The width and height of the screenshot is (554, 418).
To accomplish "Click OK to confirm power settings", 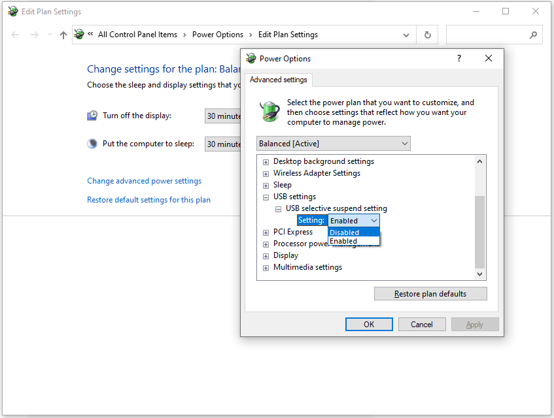I will [368, 324].
